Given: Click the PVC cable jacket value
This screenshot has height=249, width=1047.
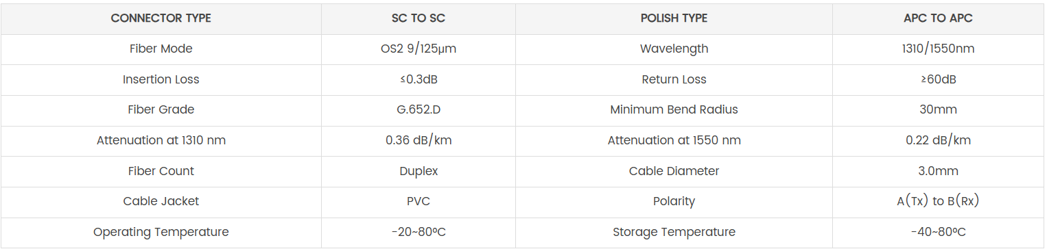Looking at the screenshot, I should (419, 201).
